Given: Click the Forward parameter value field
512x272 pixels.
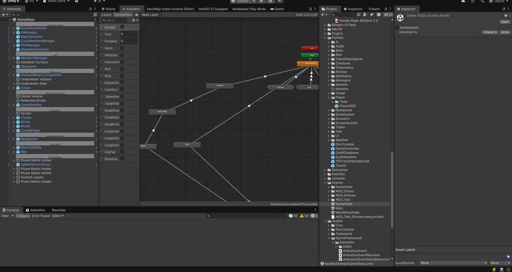Looking at the screenshot, I should [128, 41].
